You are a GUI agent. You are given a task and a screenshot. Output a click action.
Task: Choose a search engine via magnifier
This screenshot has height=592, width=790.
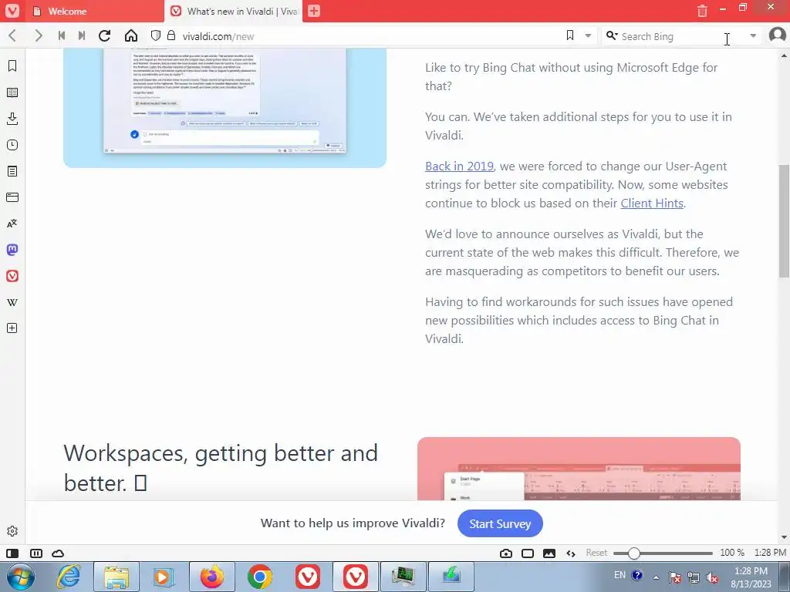[612, 35]
